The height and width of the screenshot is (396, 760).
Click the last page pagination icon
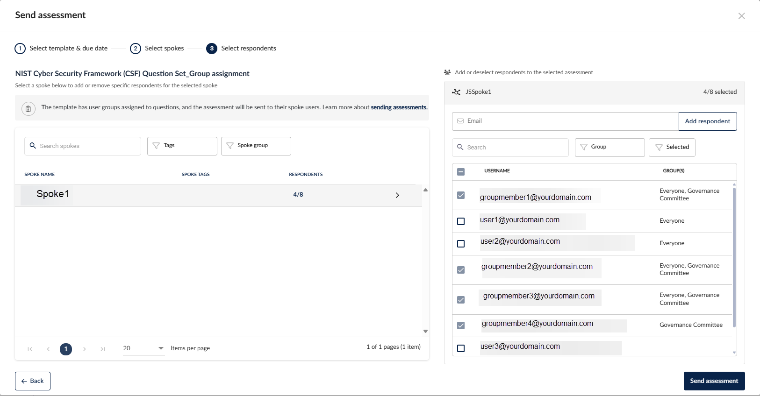pyautogui.click(x=103, y=349)
